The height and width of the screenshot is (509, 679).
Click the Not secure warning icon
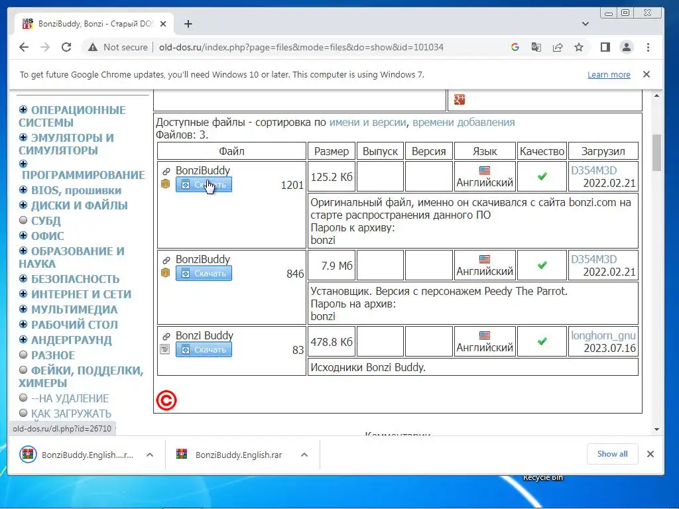tap(93, 47)
